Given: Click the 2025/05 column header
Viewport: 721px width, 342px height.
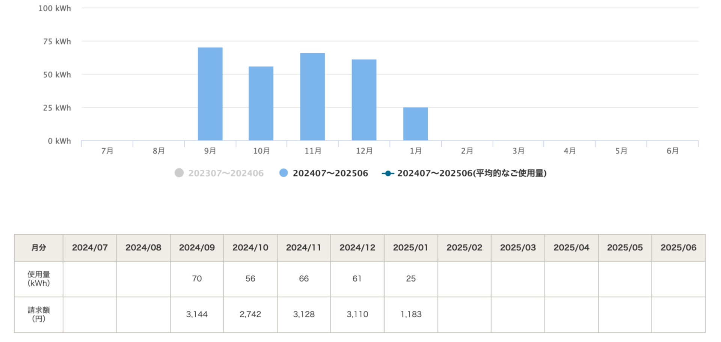Looking at the screenshot, I should (625, 248).
